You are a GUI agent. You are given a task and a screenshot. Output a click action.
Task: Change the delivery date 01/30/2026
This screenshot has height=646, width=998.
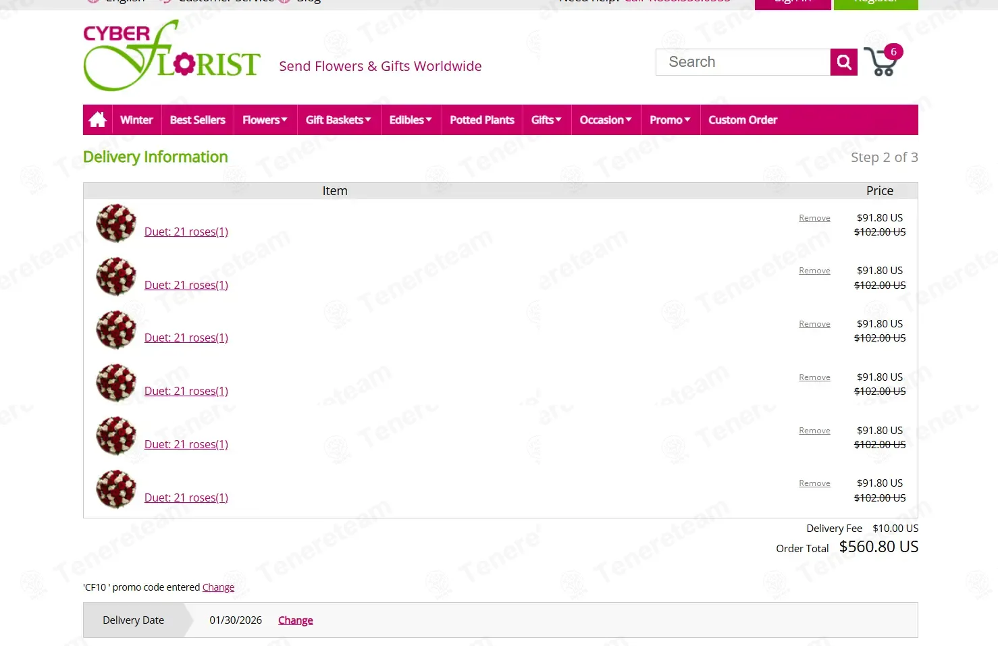(x=295, y=620)
